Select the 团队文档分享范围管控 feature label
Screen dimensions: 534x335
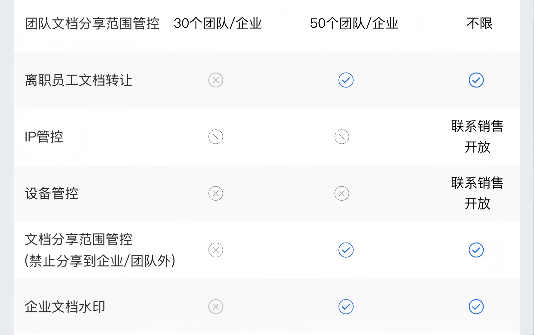click(92, 24)
